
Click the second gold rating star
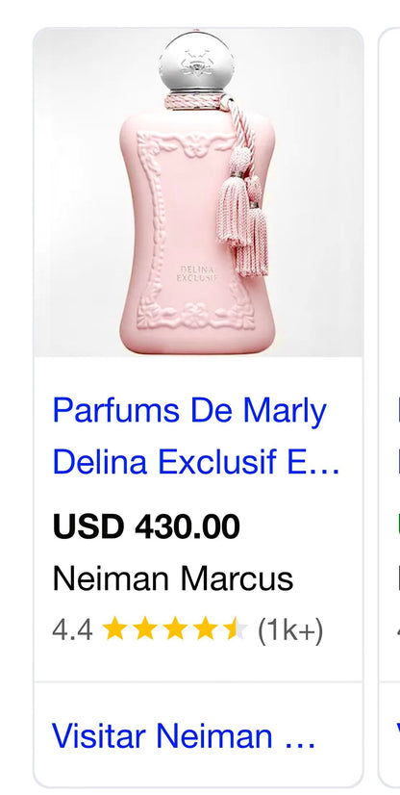(144, 628)
